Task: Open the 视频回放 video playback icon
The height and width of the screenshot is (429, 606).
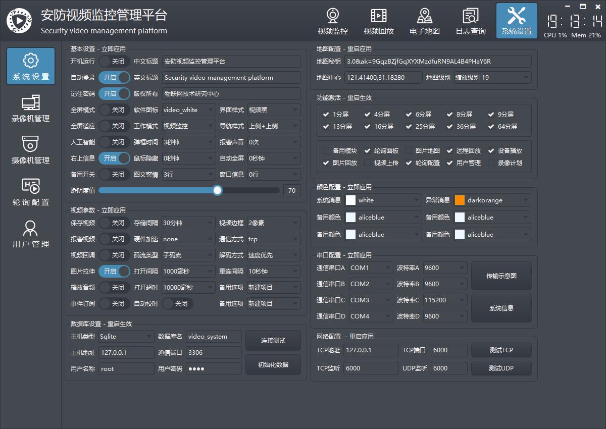Action: tap(378, 21)
